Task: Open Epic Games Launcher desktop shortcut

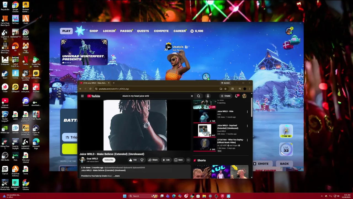Action: [26, 75]
